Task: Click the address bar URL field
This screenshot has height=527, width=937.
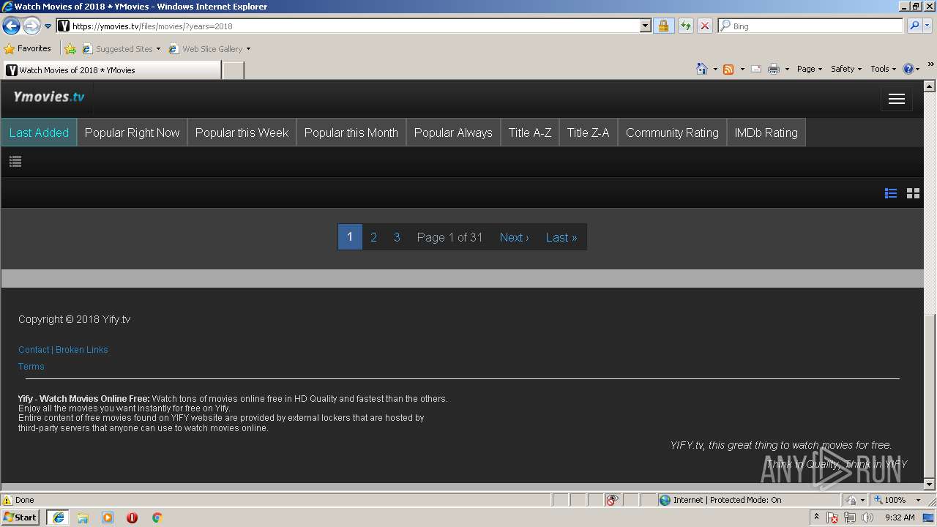Action: [x=348, y=26]
